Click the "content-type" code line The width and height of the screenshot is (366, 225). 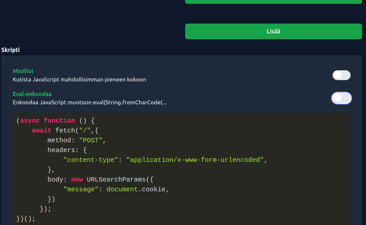(x=165, y=160)
